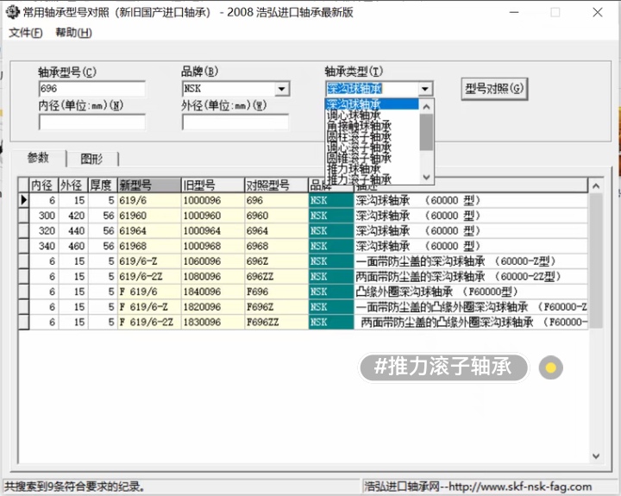Open the 文件(F) menu
The height and width of the screenshot is (496, 621).
tap(26, 33)
